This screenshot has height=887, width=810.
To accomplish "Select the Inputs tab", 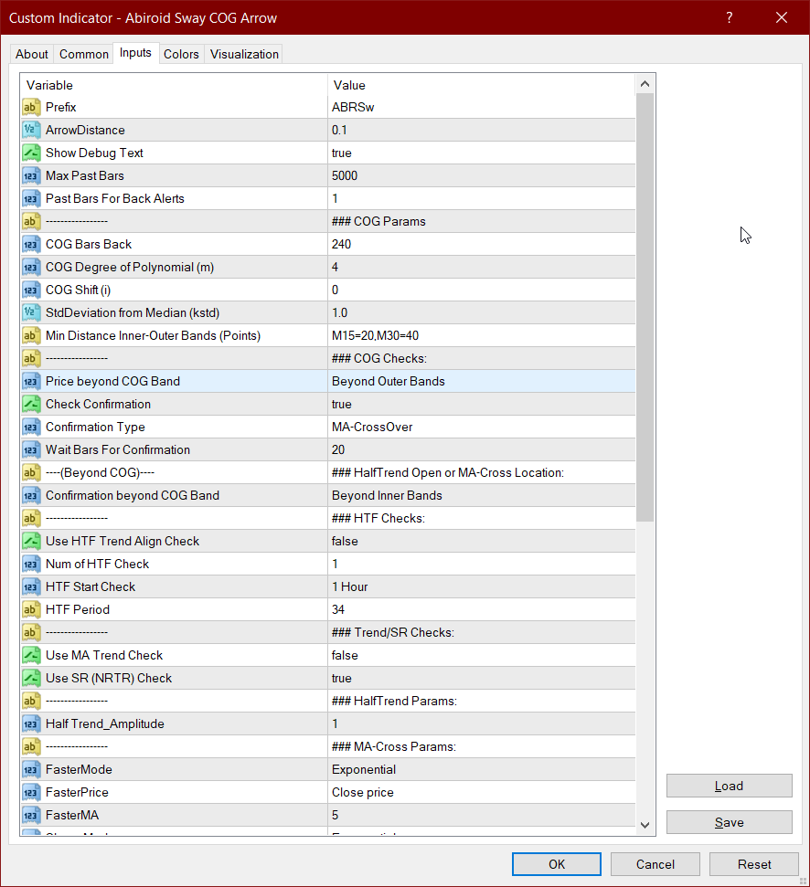I will pyautogui.click(x=136, y=53).
